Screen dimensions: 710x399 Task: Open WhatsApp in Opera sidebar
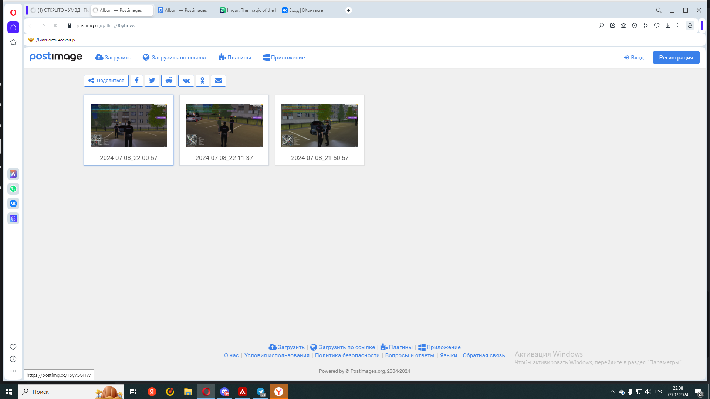13,189
